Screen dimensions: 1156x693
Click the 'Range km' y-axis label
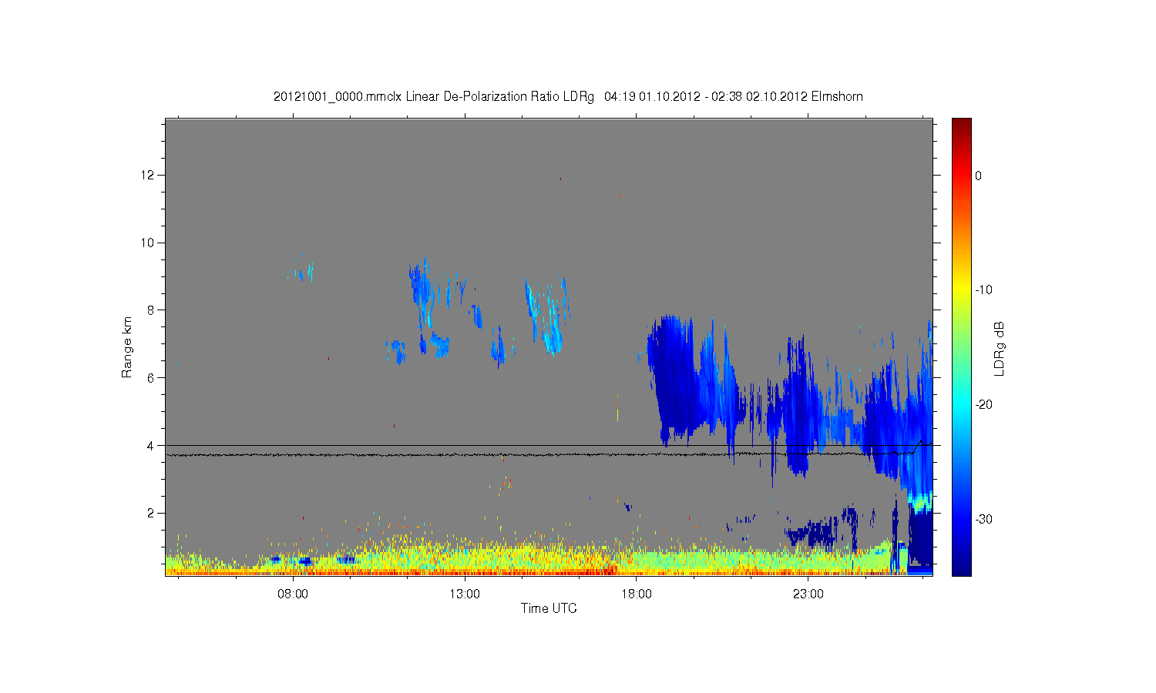pos(127,347)
